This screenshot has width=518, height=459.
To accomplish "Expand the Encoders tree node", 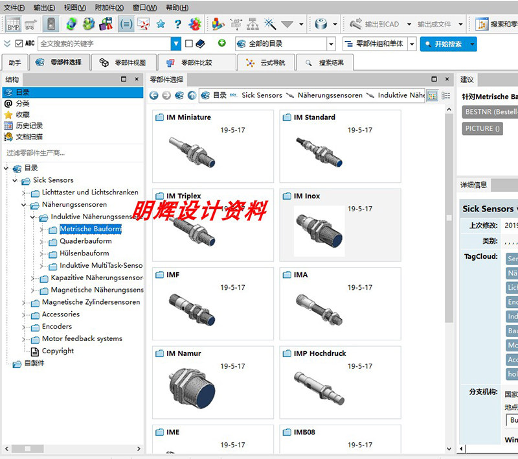I will click(24, 327).
